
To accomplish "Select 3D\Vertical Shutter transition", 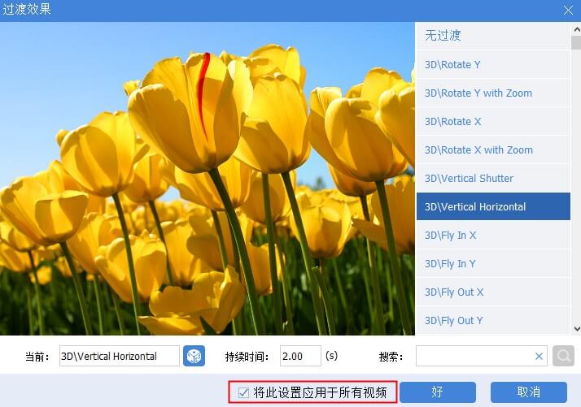I will [493, 179].
